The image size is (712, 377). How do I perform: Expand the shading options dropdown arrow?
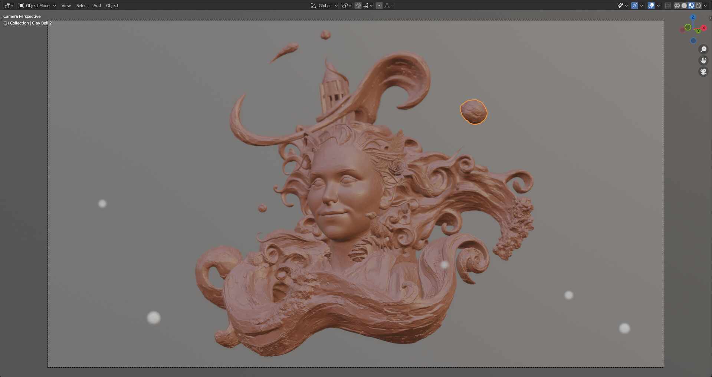(x=706, y=6)
